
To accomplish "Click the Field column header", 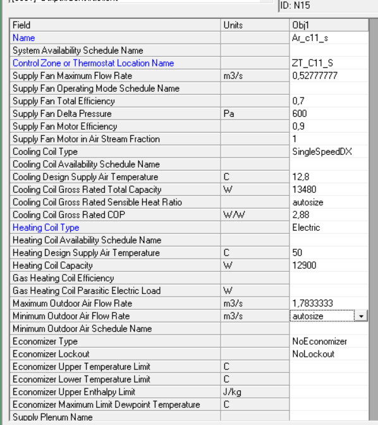I will pyautogui.click(x=115, y=25).
